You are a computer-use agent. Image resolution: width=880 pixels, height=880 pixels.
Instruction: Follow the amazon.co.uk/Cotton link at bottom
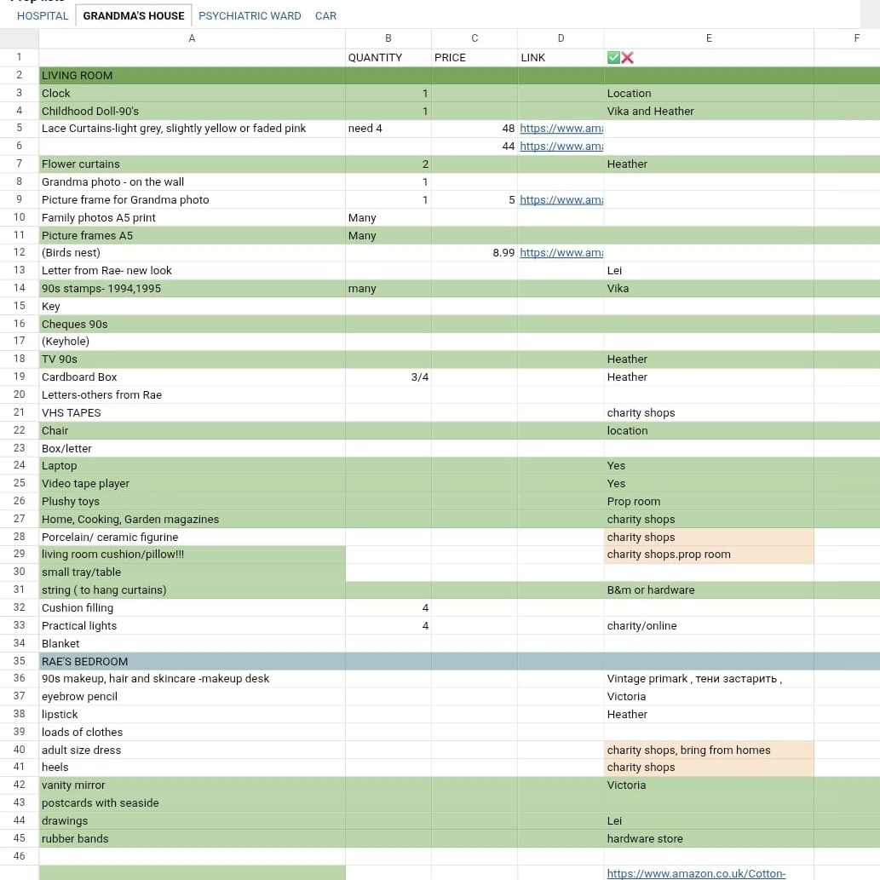click(x=696, y=873)
